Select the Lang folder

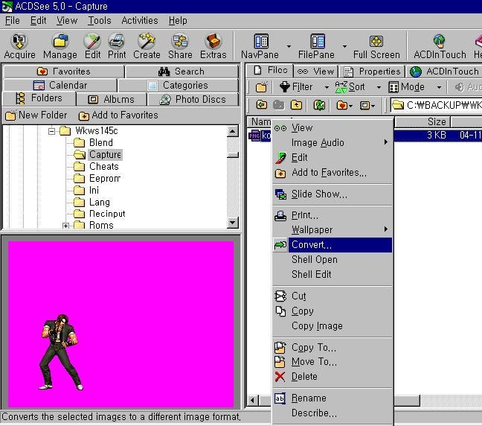coord(99,203)
